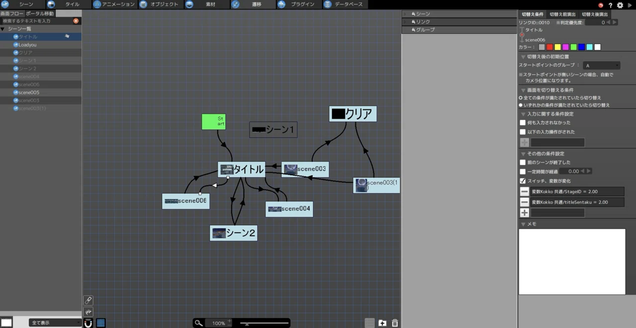Screen dimensions: 636x328
Task: Select the green Start node
Action: (x=214, y=122)
